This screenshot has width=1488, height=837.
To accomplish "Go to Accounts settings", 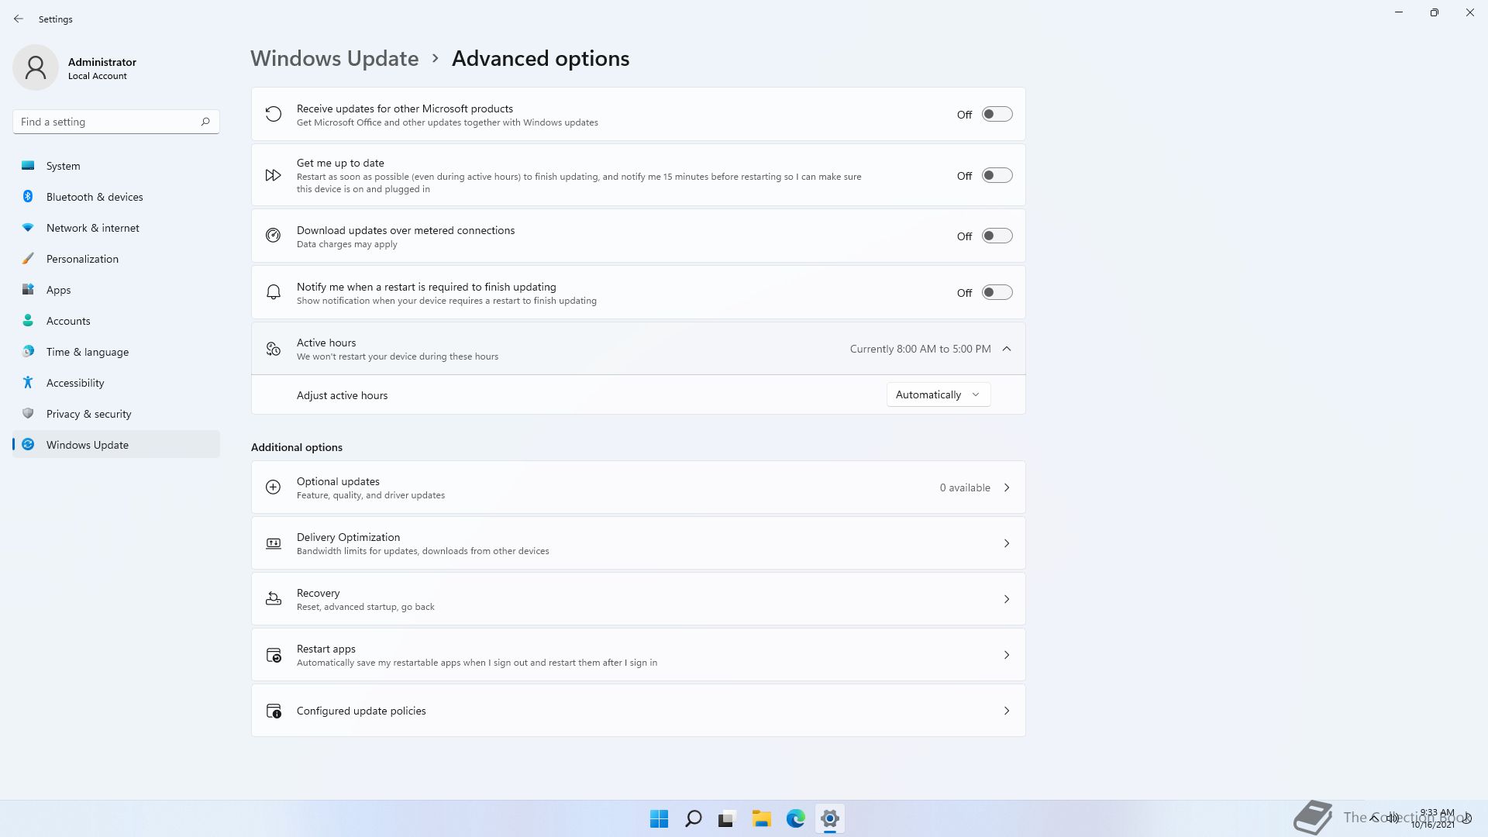I will tap(116, 320).
